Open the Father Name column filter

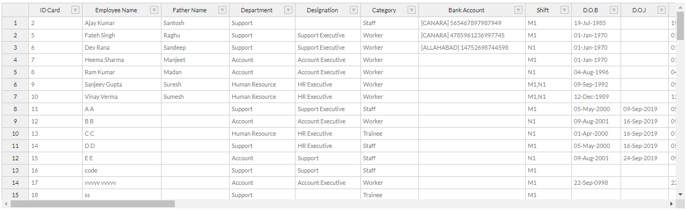[x=222, y=10]
